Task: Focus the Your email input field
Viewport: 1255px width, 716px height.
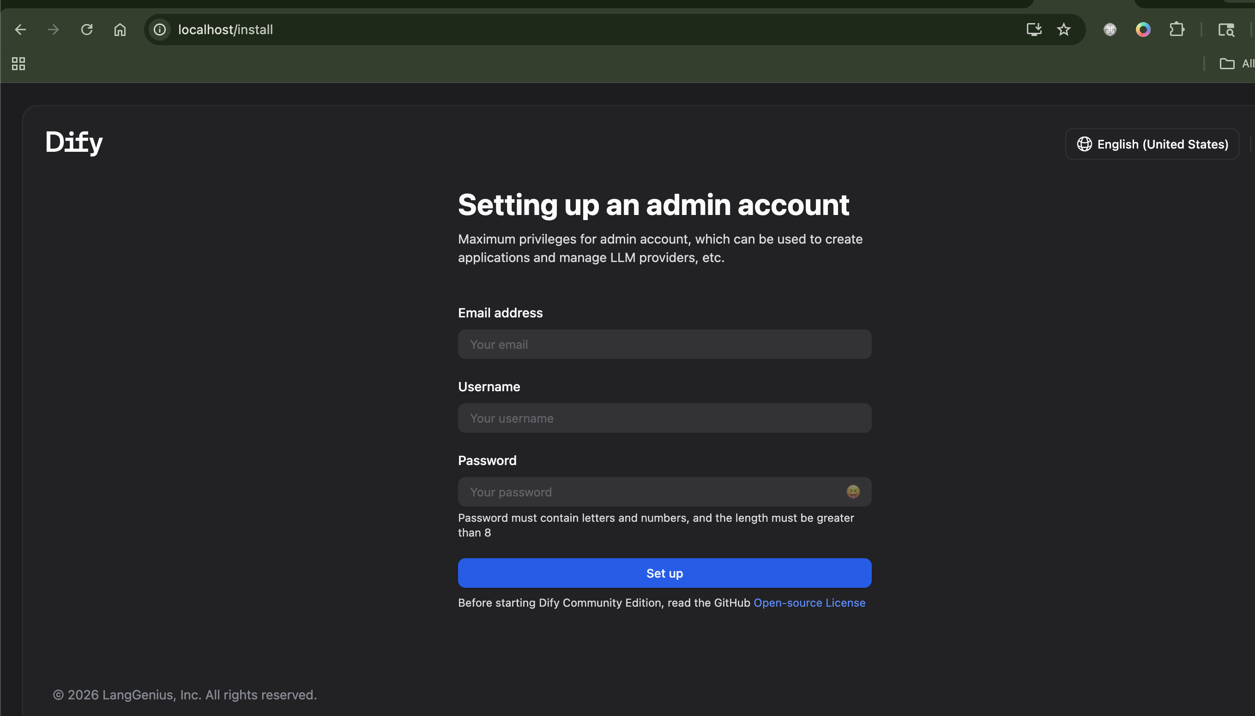Action: click(x=664, y=344)
